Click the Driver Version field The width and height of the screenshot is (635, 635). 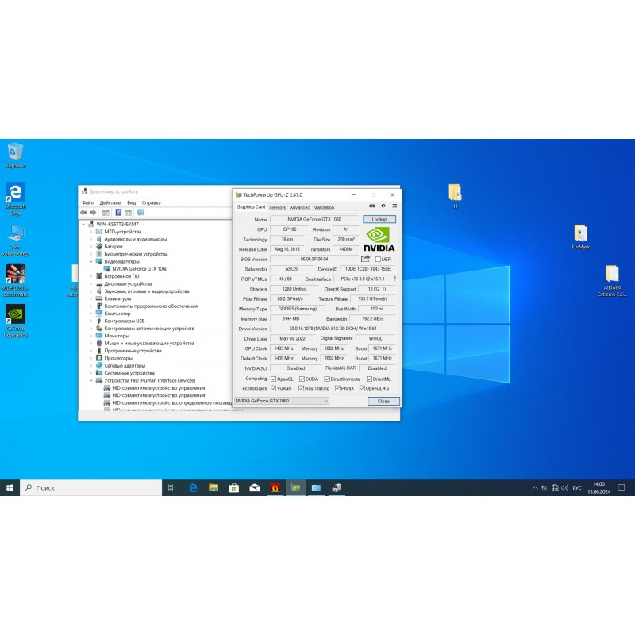tap(333, 329)
